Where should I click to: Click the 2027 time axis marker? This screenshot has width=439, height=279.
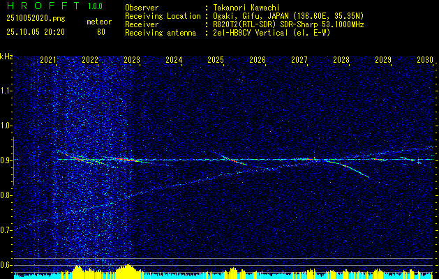pyautogui.click(x=299, y=60)
